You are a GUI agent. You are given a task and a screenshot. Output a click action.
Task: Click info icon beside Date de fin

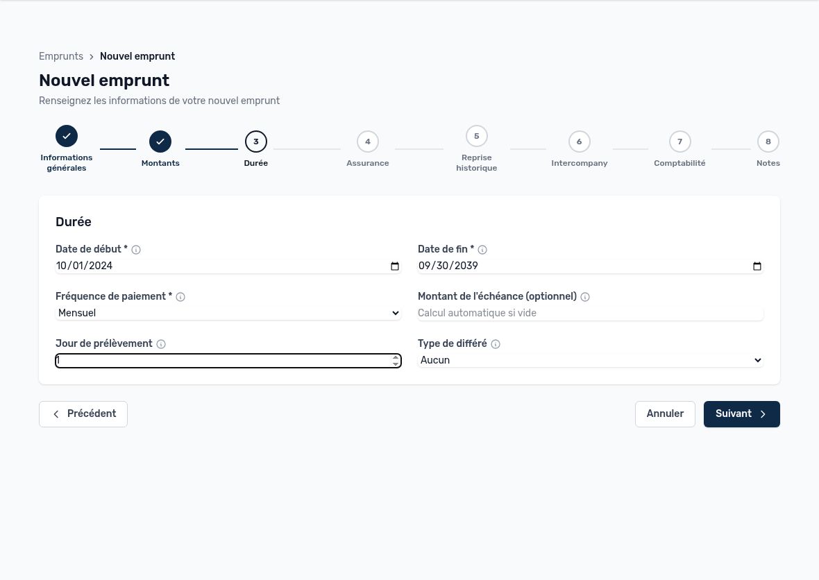point(482,250)
